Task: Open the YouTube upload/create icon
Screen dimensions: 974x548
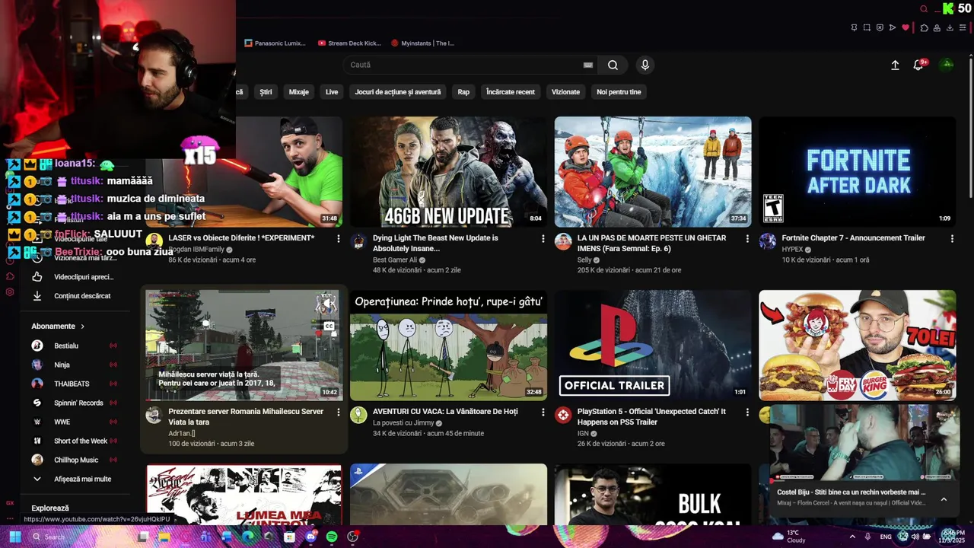Action: click(x=895, y=65)
